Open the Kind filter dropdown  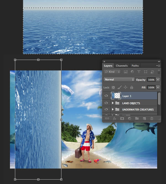112,72
